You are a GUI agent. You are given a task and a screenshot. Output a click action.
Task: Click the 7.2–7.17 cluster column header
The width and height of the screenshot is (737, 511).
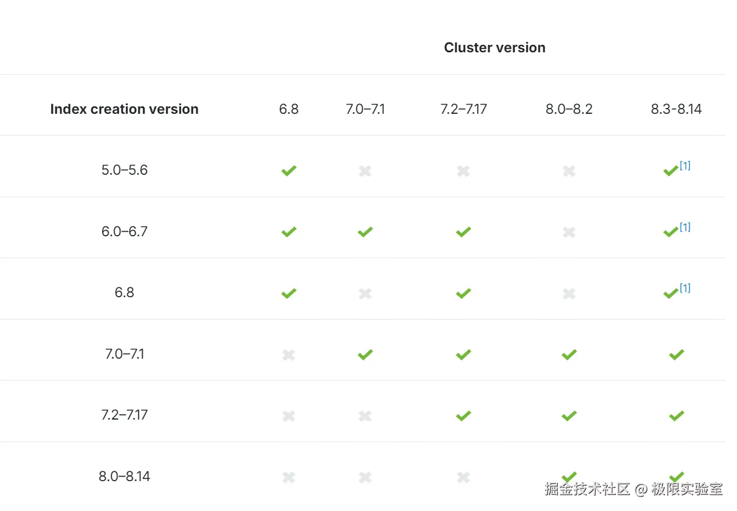464,109
